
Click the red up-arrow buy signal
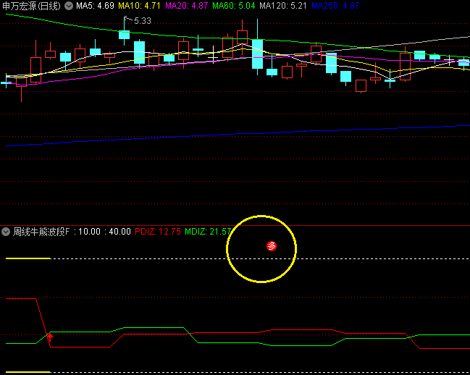pyautogui.click(x=50, y=337)
